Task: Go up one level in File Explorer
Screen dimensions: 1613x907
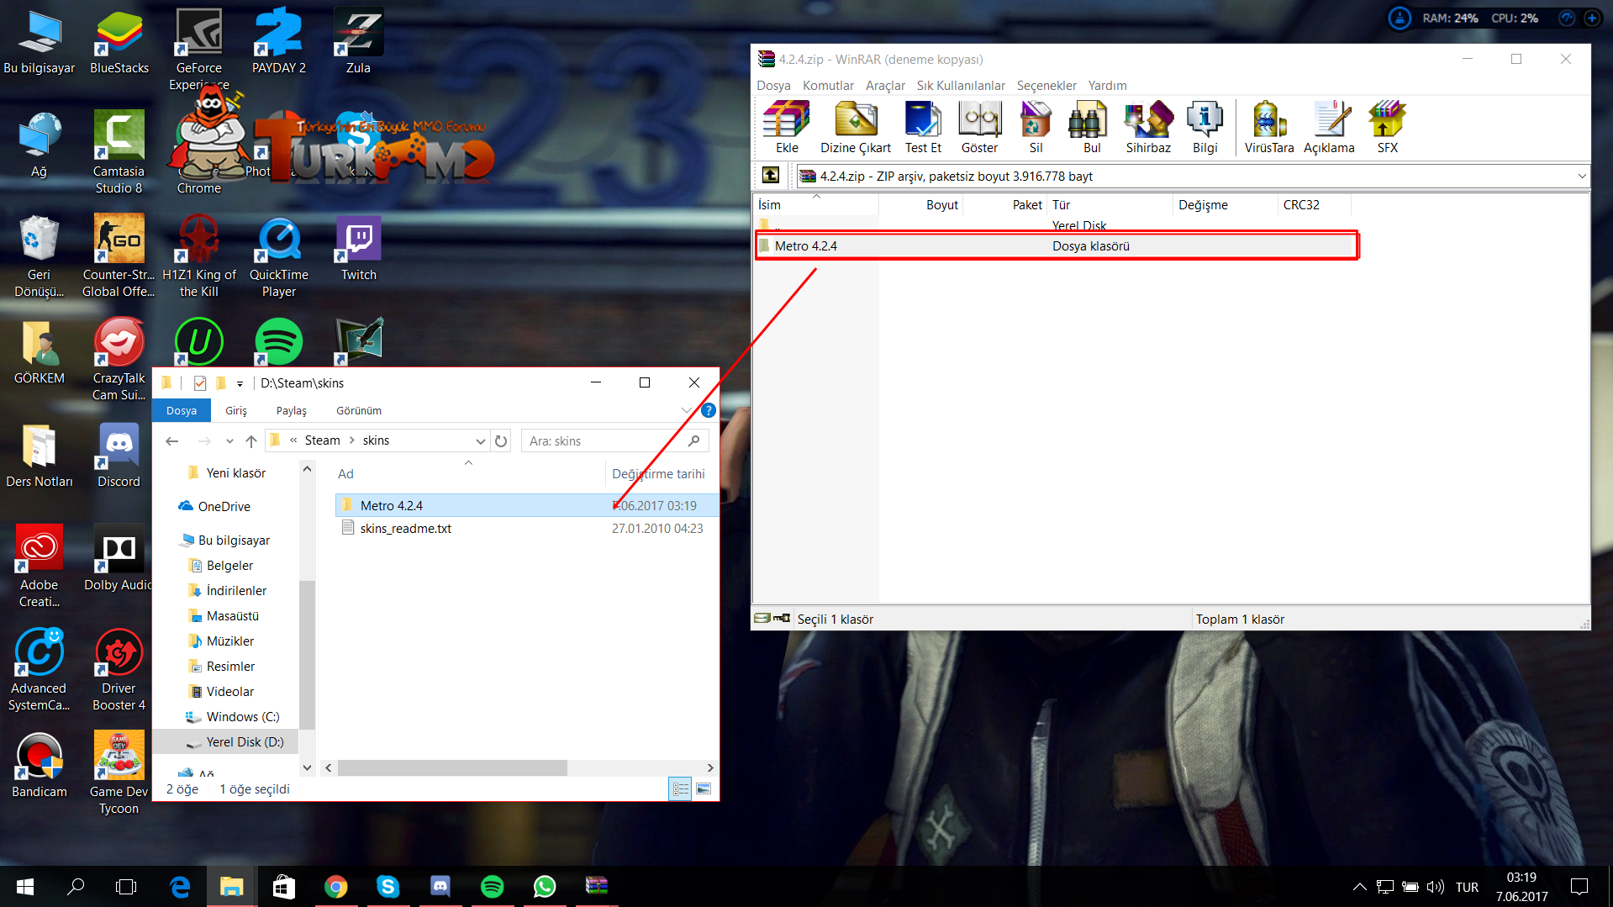Action: pos(250,440)
